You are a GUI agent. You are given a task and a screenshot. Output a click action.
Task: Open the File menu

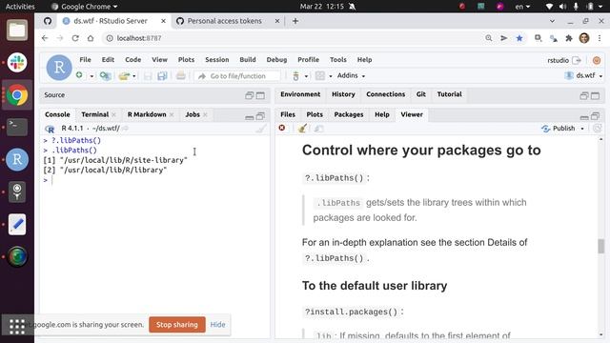(85, 59)
